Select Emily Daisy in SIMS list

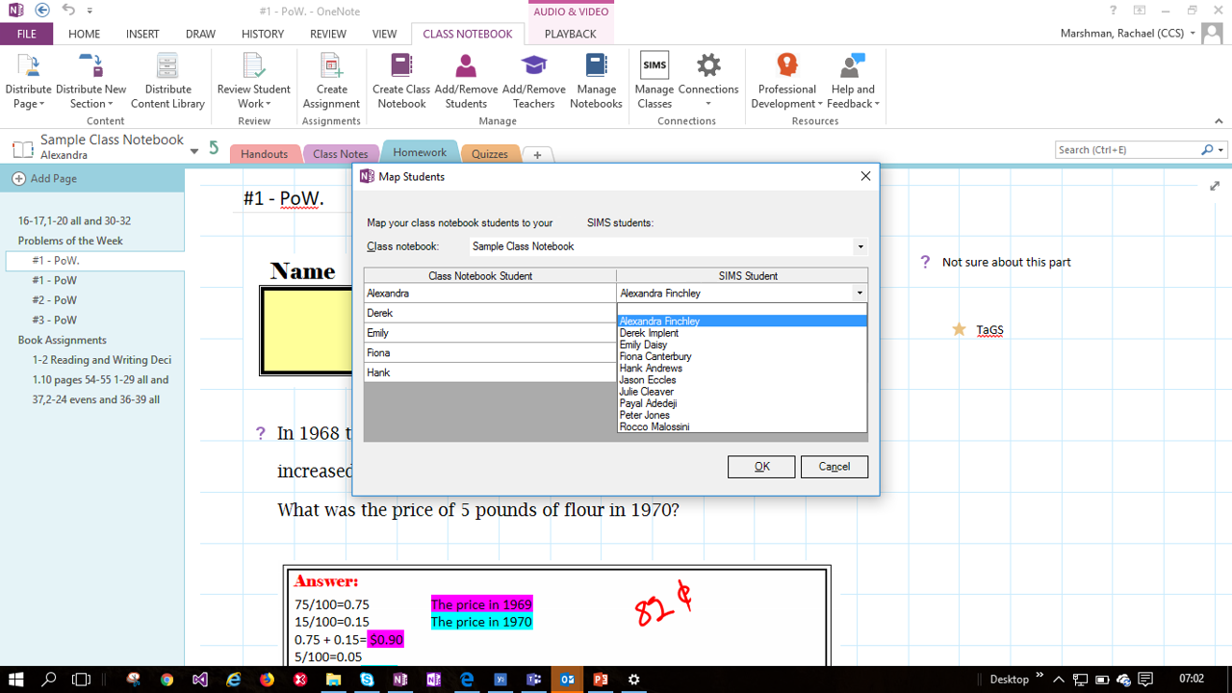pyautogui.click(x=742, y=345)
